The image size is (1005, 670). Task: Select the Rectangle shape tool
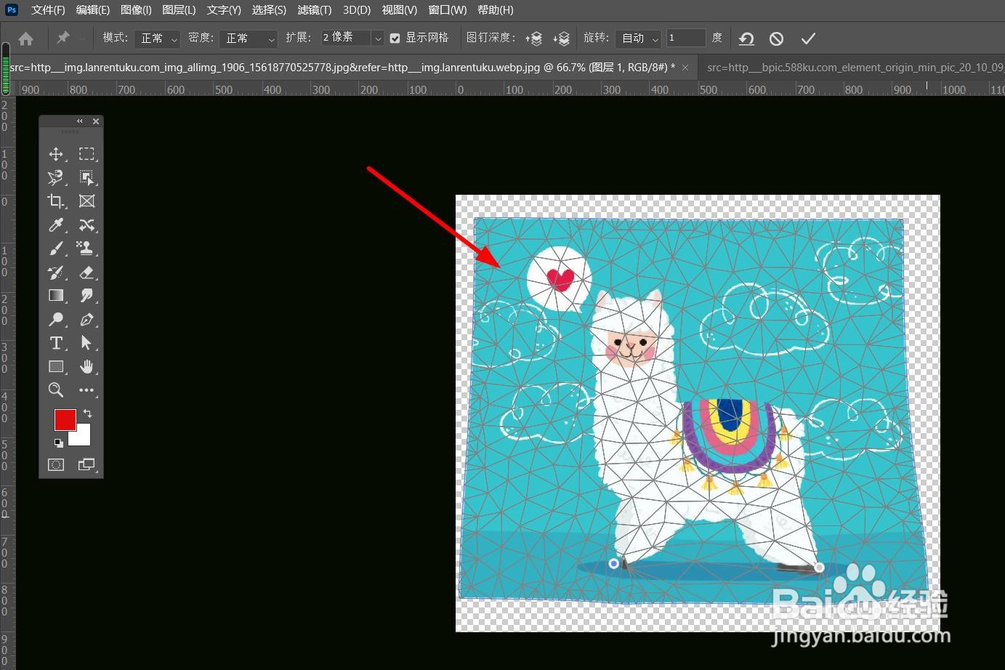(56, 367)
